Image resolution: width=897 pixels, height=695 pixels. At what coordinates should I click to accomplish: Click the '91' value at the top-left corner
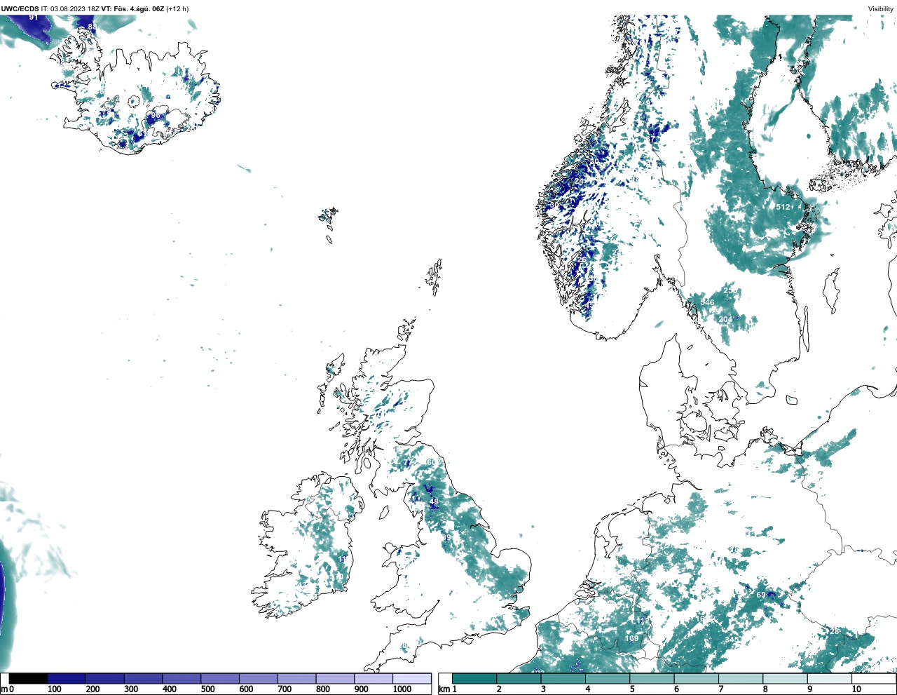point(33,17)
